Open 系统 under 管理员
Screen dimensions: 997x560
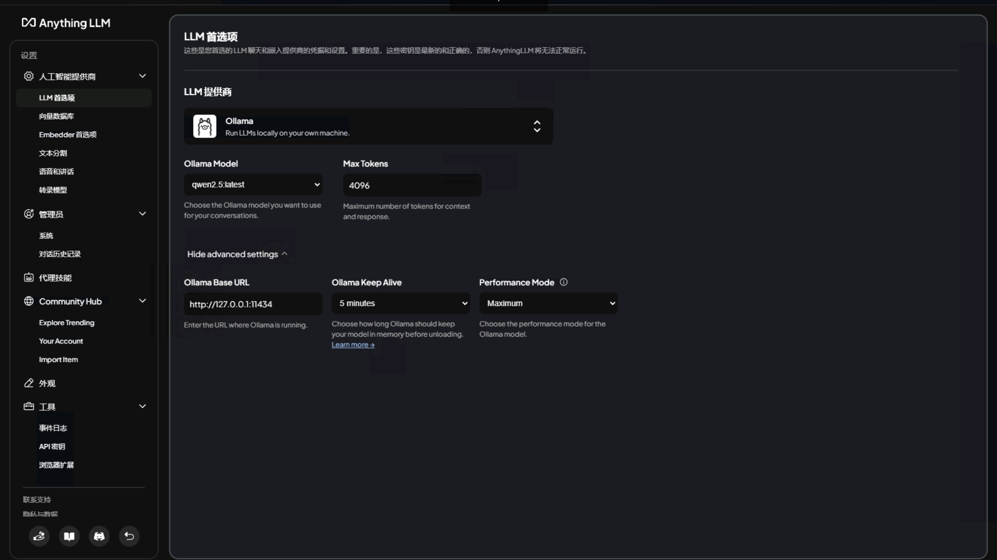tap(46, 235)
